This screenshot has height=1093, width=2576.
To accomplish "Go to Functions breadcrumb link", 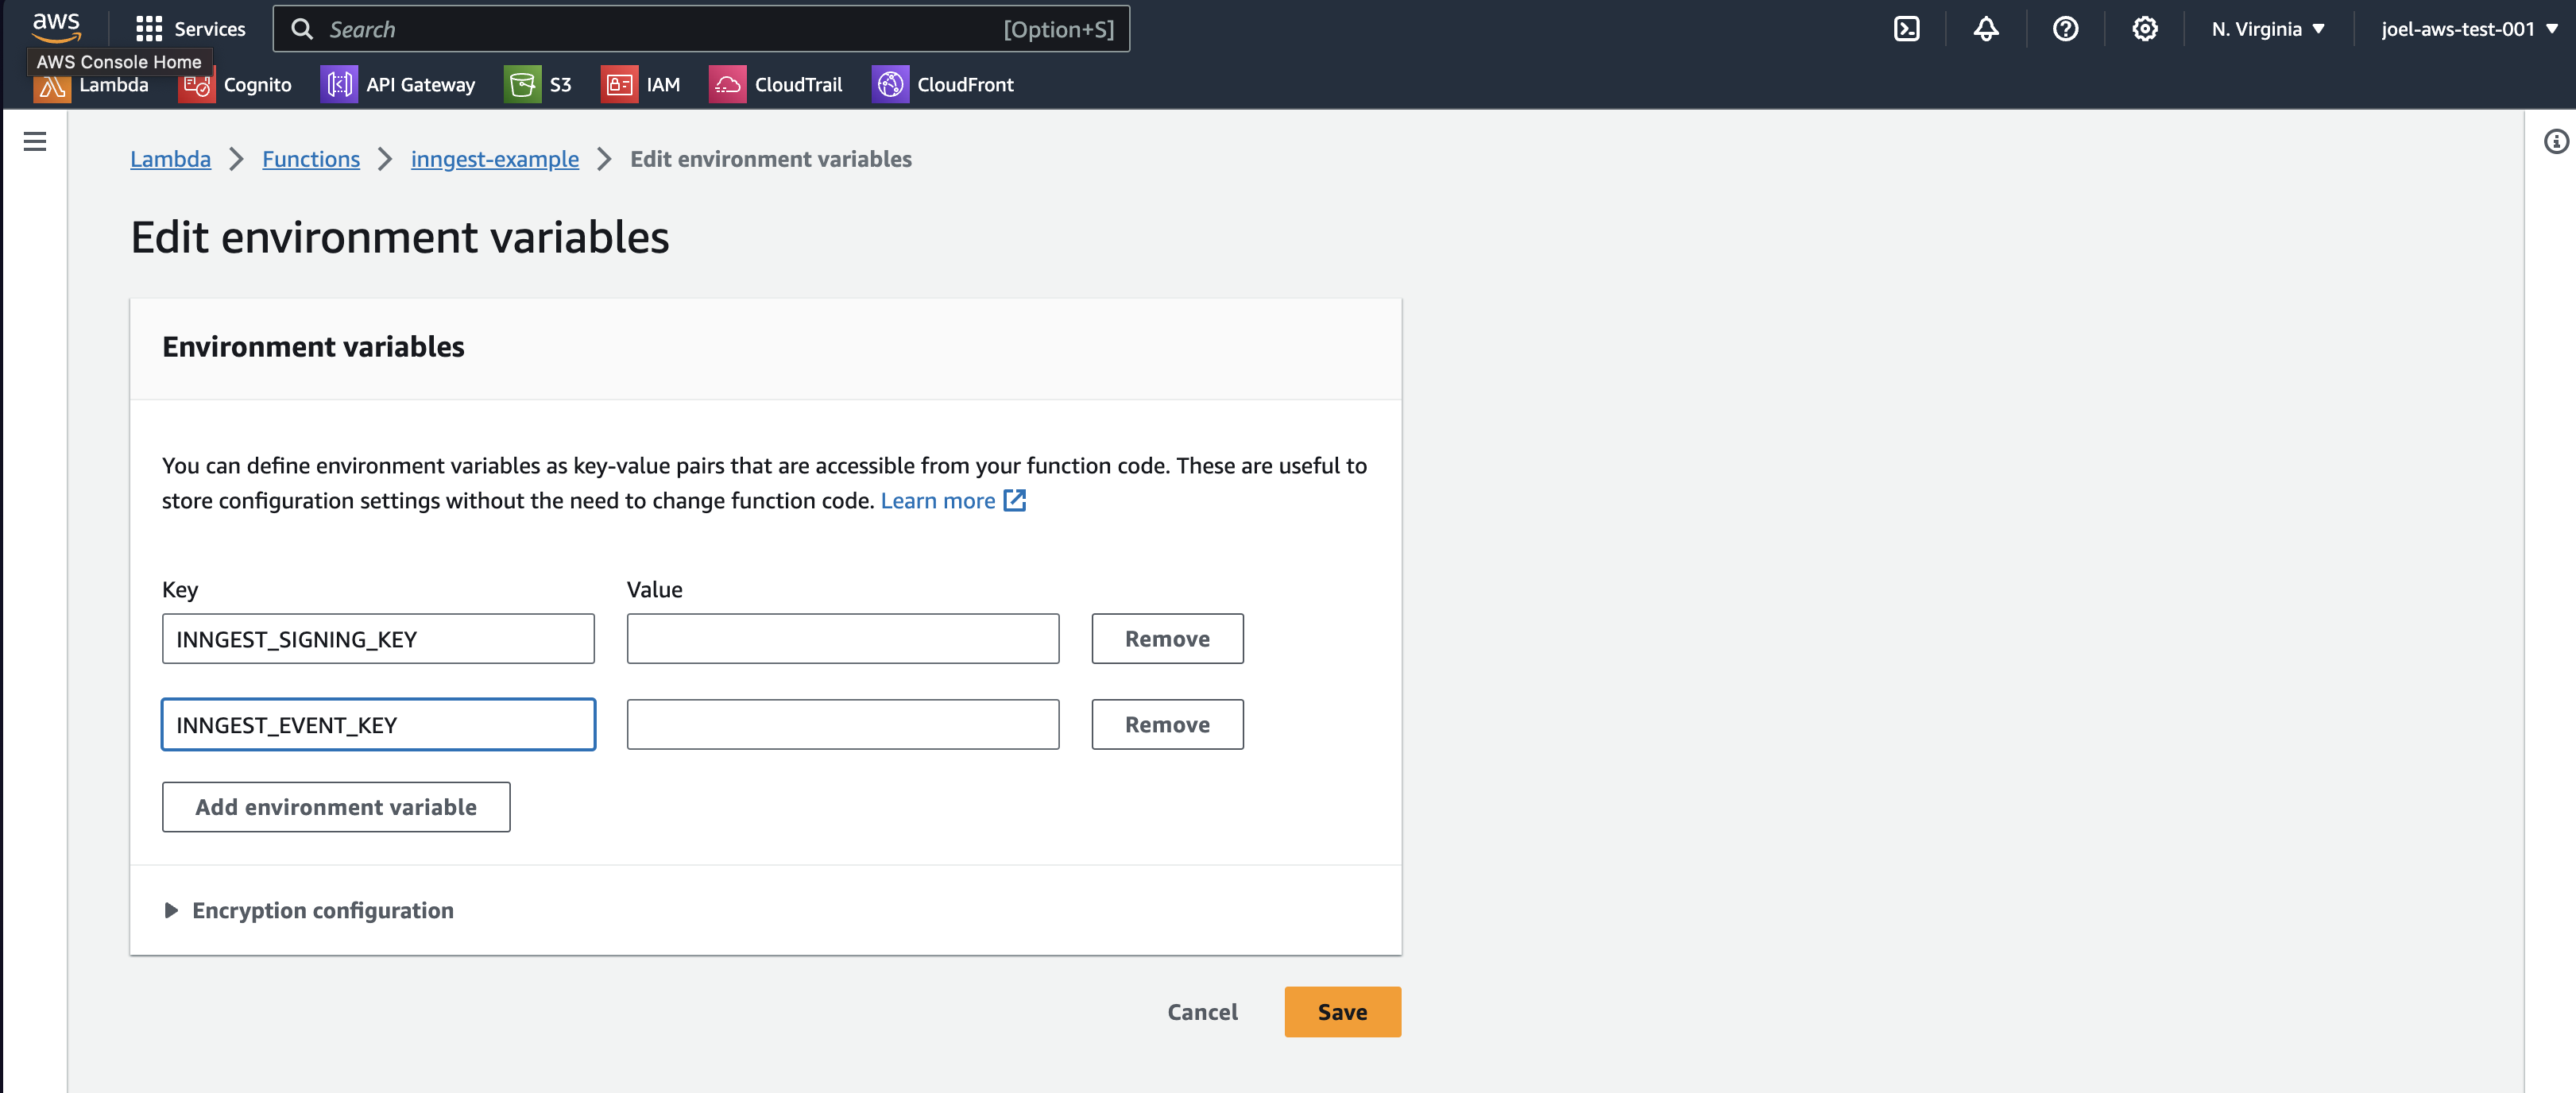I will coord(310,159).
